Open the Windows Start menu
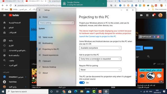 [x=3, y=92]
